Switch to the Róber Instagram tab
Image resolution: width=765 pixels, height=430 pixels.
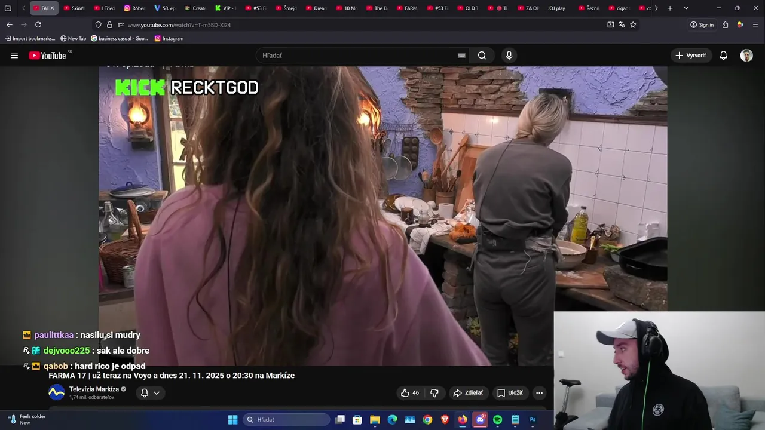(x=134, y=8)
